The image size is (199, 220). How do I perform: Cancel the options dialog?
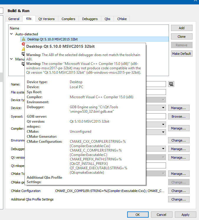click(x=162, y=214)
